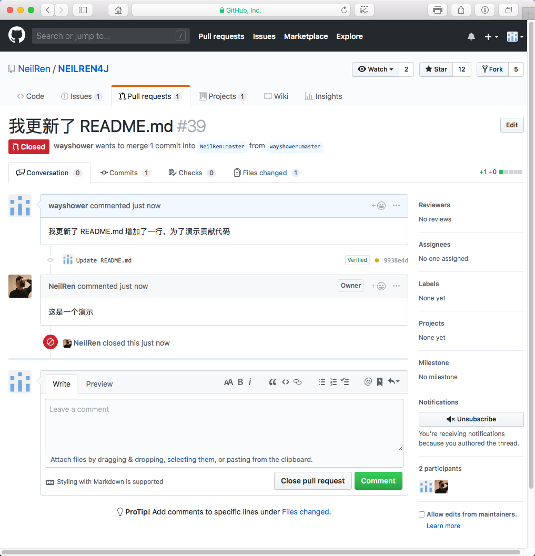The image size is (535, 556).
Task: Click the print toolbar icon
Action: 438,10
